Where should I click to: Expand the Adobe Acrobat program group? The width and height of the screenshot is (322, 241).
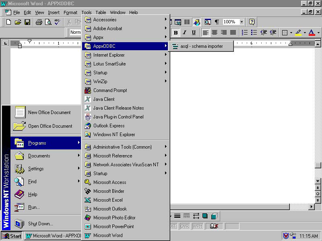(126, 29)
